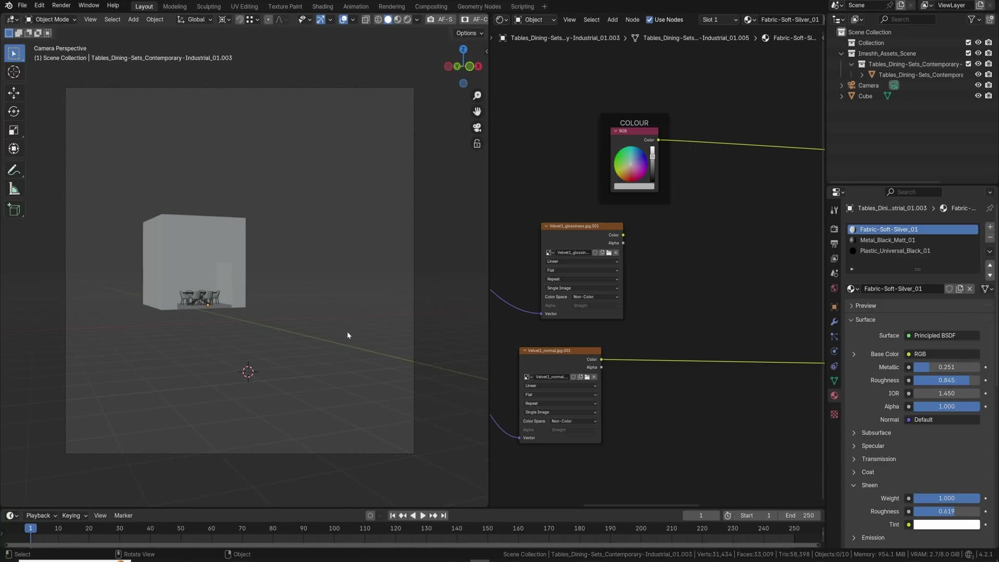This screenshot has width=999, height=562.
Task: Expand the Specular panel
Action: (x=873, y=446)
